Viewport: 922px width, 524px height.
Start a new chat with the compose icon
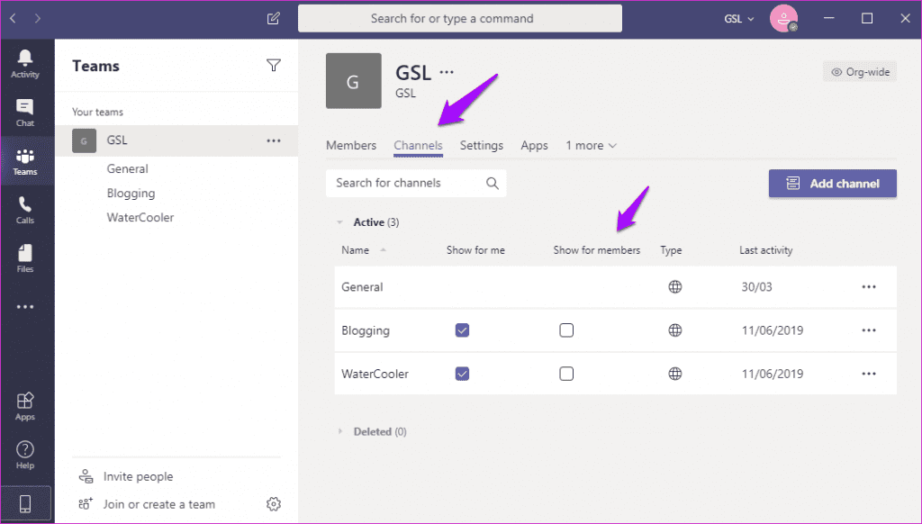tap(272, 18)
